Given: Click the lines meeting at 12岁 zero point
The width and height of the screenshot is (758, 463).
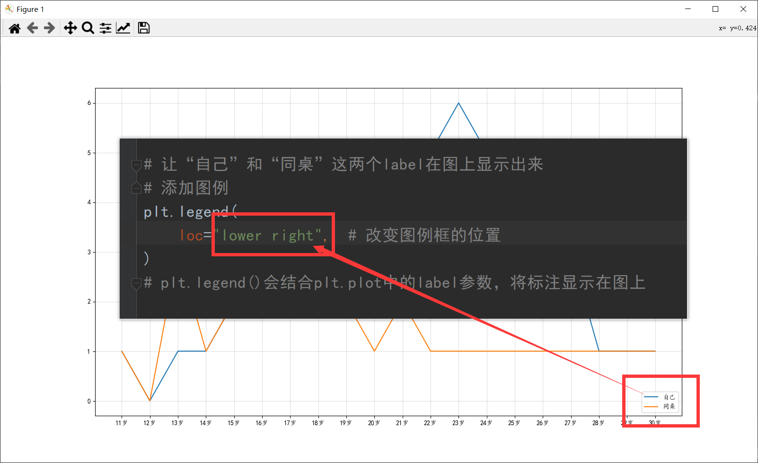Looking at the screenshot, I should point(150,401).
